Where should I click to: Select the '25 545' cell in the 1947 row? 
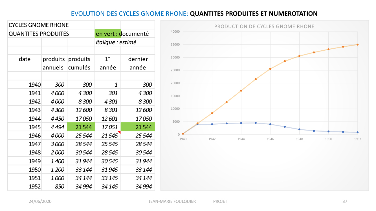click(x=108, y=144)
